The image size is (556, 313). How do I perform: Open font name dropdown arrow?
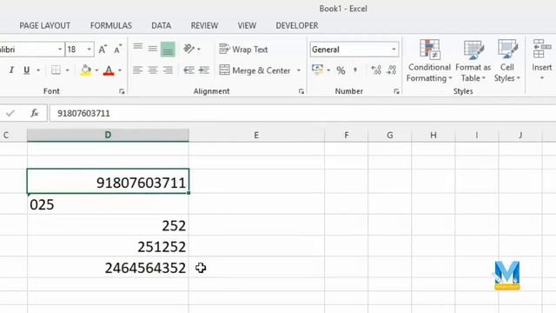click(60, 50)
